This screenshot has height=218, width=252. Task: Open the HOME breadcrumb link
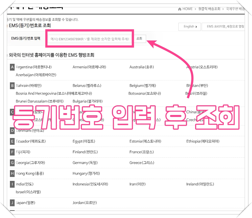[x=187, y=9]
